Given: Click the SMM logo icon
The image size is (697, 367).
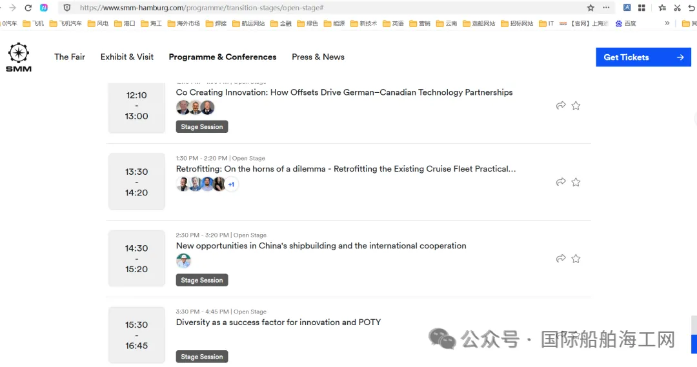Looking at the screenshot, I should 19,57.
